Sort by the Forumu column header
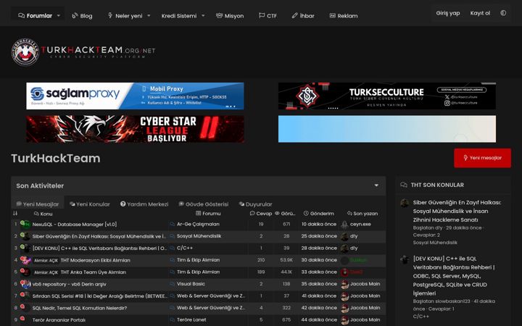Image resolution: width=522 pixels, height=326 pixels. click(x=208, y=213)
